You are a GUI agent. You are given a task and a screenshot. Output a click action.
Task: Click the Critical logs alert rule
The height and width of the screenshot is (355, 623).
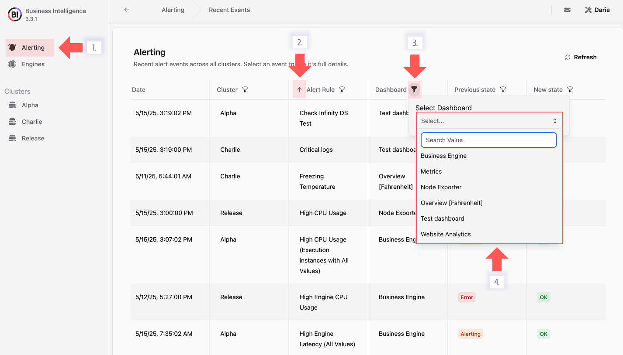coord(316,150)
